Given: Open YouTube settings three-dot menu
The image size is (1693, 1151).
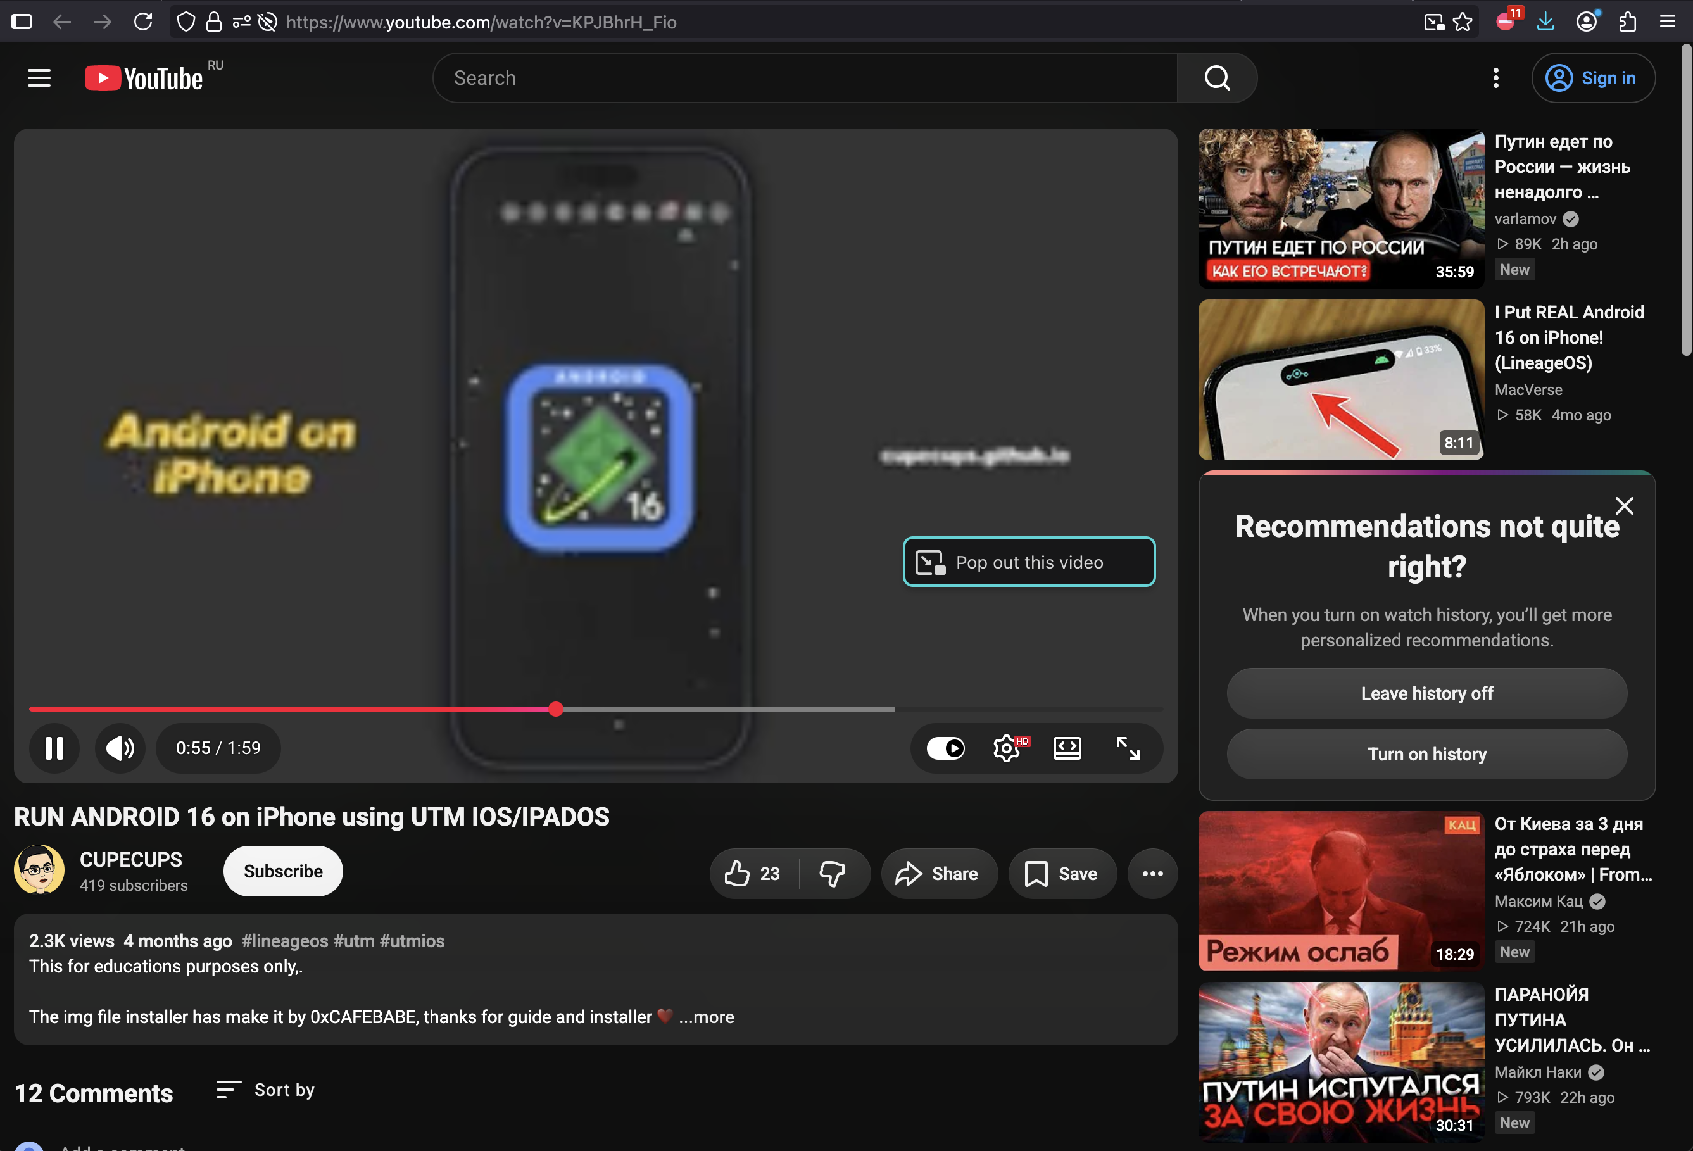Looking at the screenshot, I should point(1495,78).
